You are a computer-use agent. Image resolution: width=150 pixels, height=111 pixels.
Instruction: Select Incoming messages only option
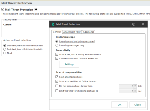coord(57,45)
